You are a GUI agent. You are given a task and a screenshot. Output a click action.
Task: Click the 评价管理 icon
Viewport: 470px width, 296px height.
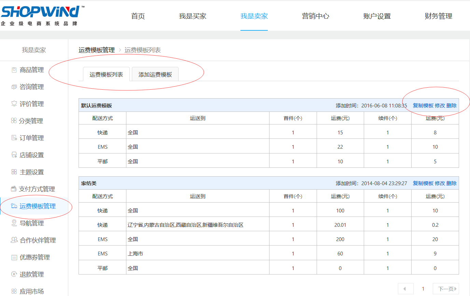tap(14, 104)
